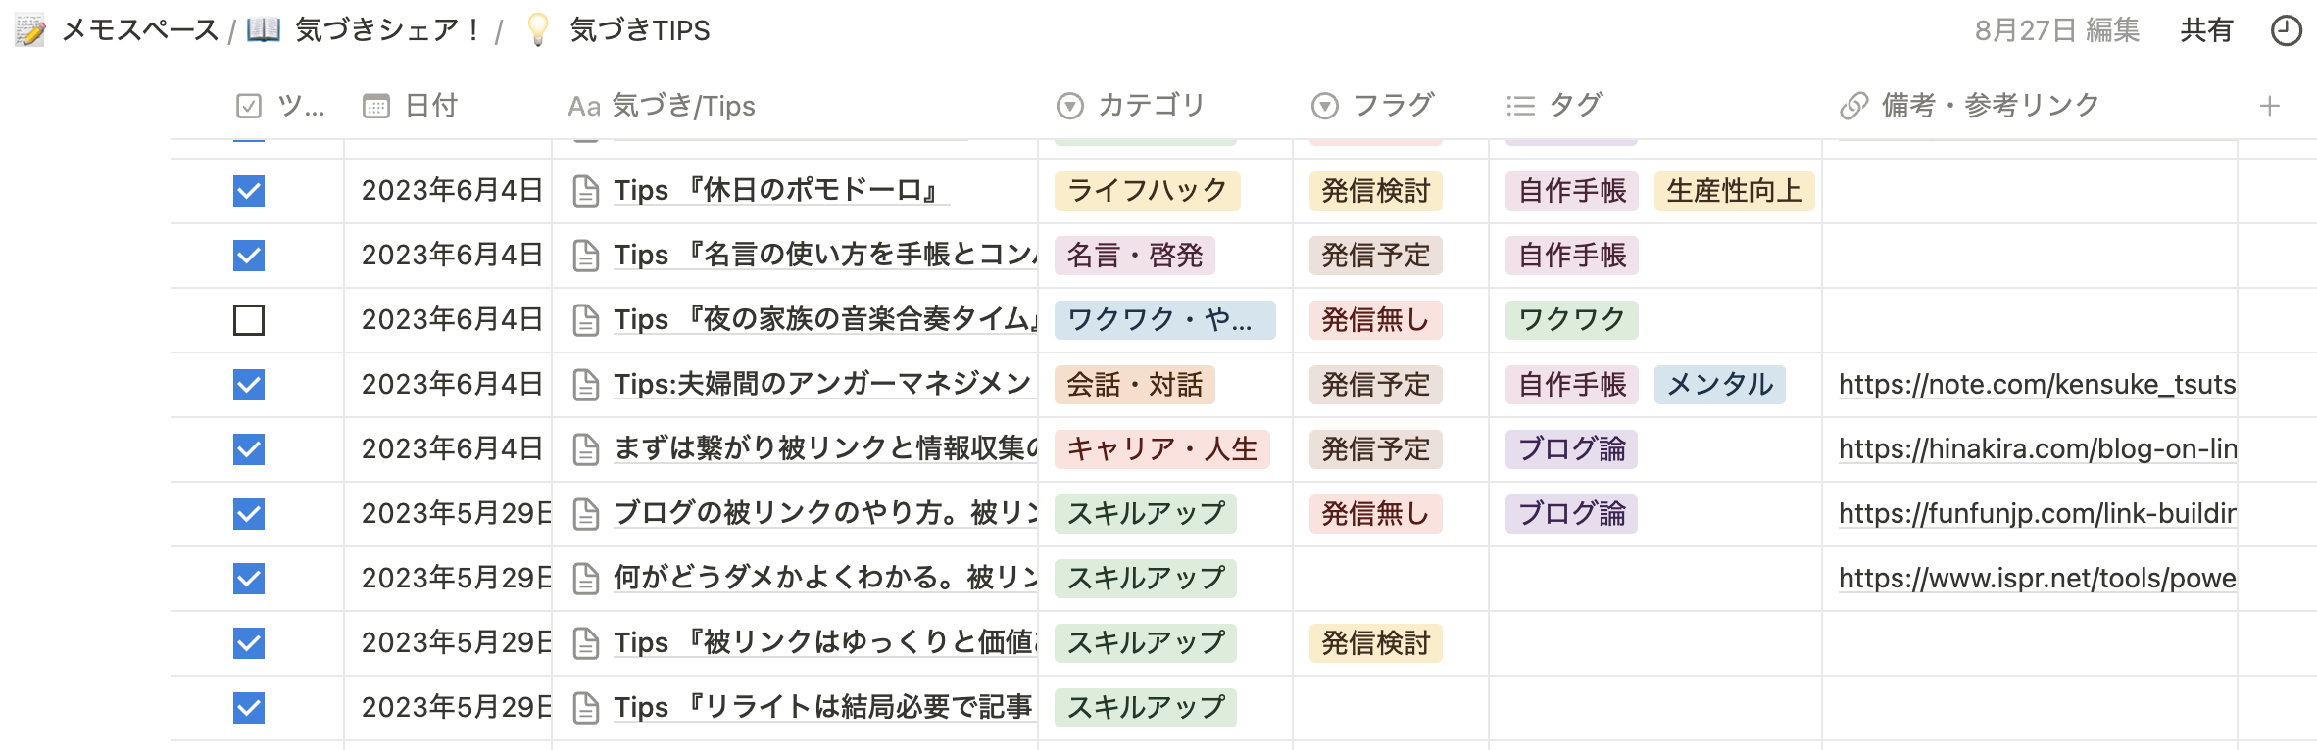This screenshot has width=2317, height=750.
Task: Click the link icon in 備考・参考リンク header
Action: point(1853,106)
